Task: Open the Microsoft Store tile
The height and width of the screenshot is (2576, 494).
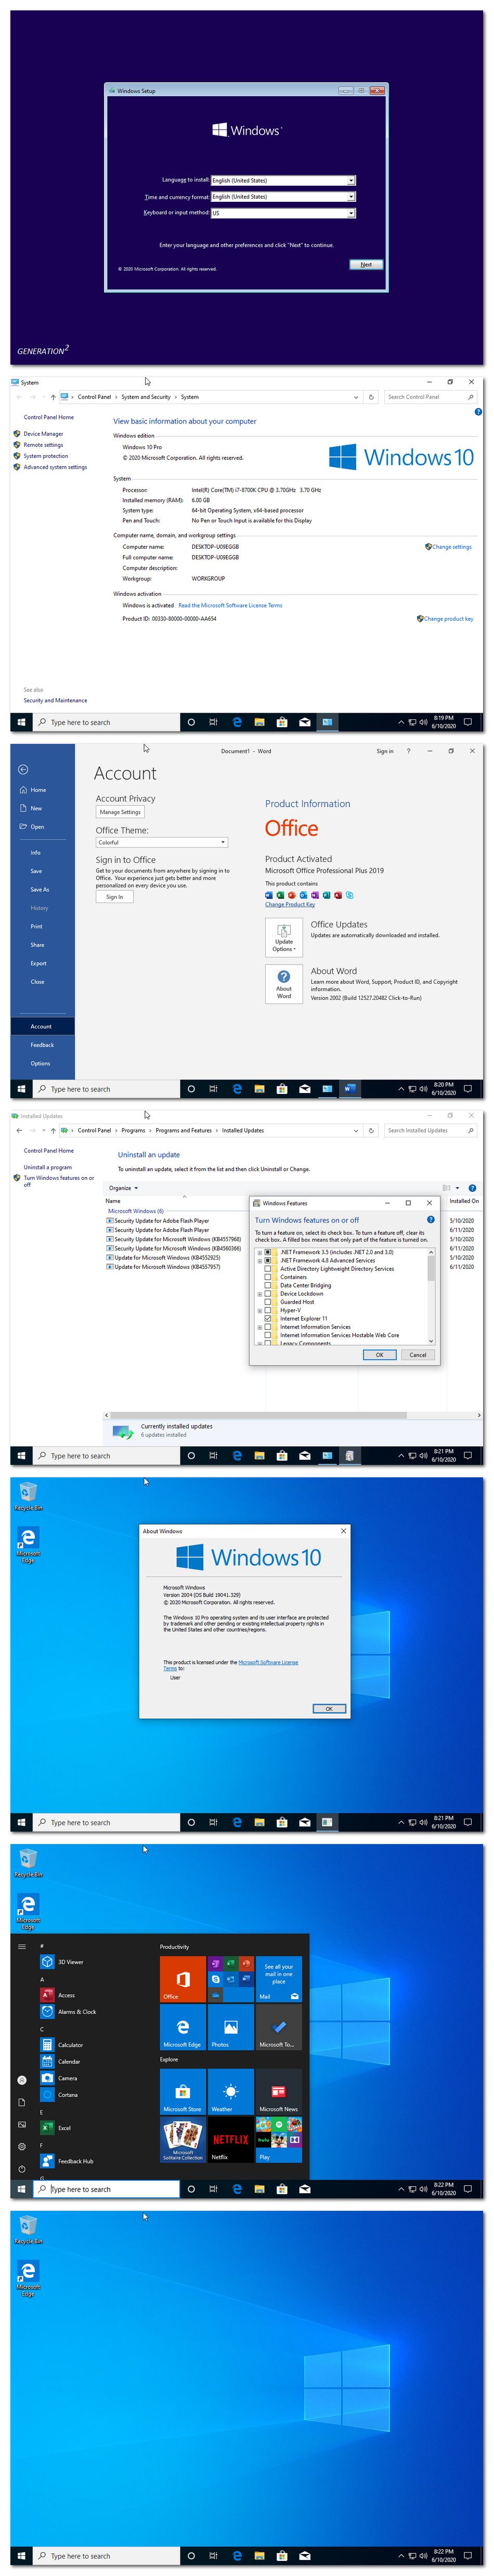Action: click(x=183, y=2092)
